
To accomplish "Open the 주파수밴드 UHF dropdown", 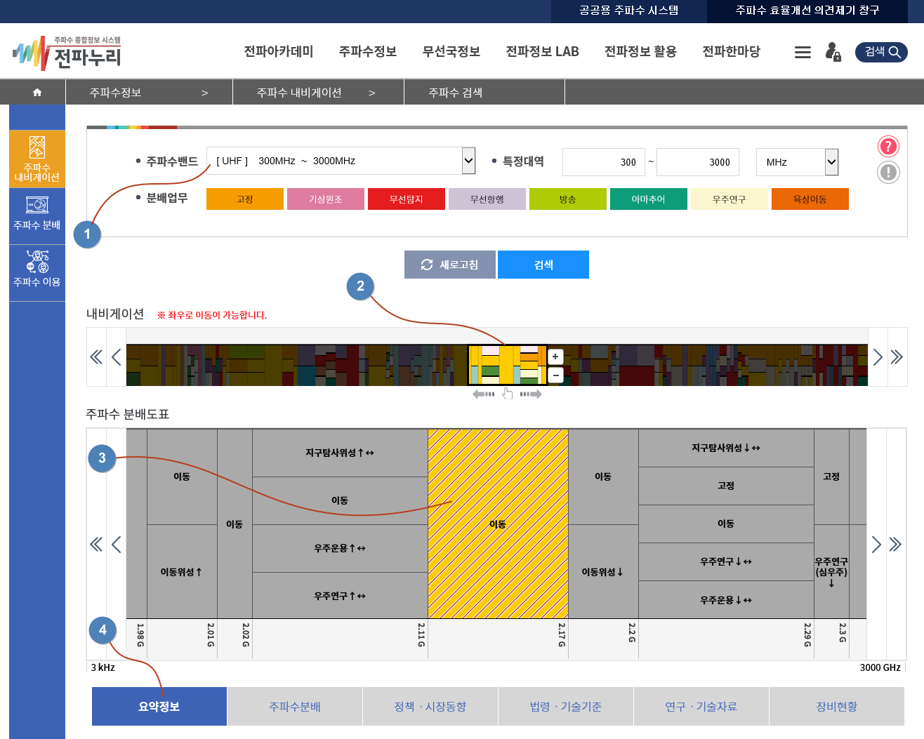I will (x=341, y=161).
